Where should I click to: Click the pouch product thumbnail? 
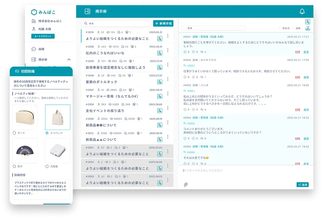(25, 117)
